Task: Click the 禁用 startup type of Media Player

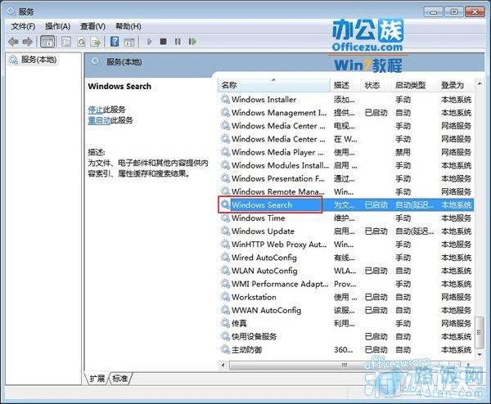Action: (403, 152)
